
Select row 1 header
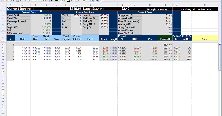point(3,9)
